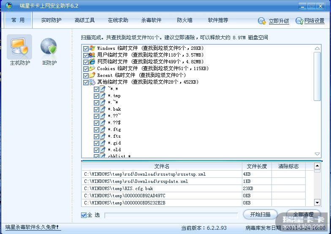Image resolution: width=331 pixels, height=234 pixels.
Task: Click the disc icon beside 其他临时文件
Action: click(92, 82)
